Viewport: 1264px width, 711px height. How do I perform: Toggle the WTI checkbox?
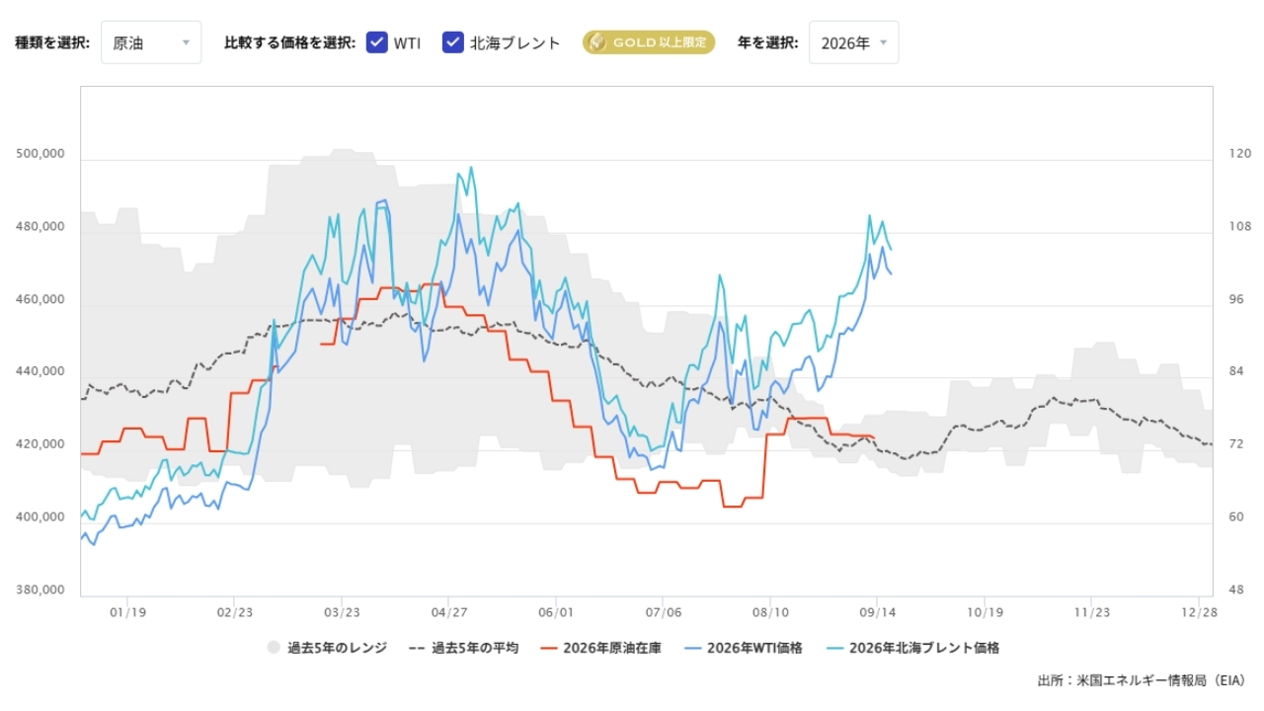tap(376, 42)
